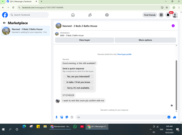
Task: Open the Windows Start menu
Action: click(3, 130)
